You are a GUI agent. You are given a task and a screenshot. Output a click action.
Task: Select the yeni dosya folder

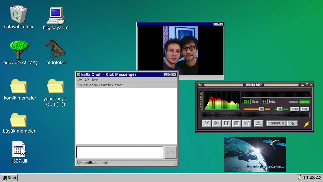56,86
